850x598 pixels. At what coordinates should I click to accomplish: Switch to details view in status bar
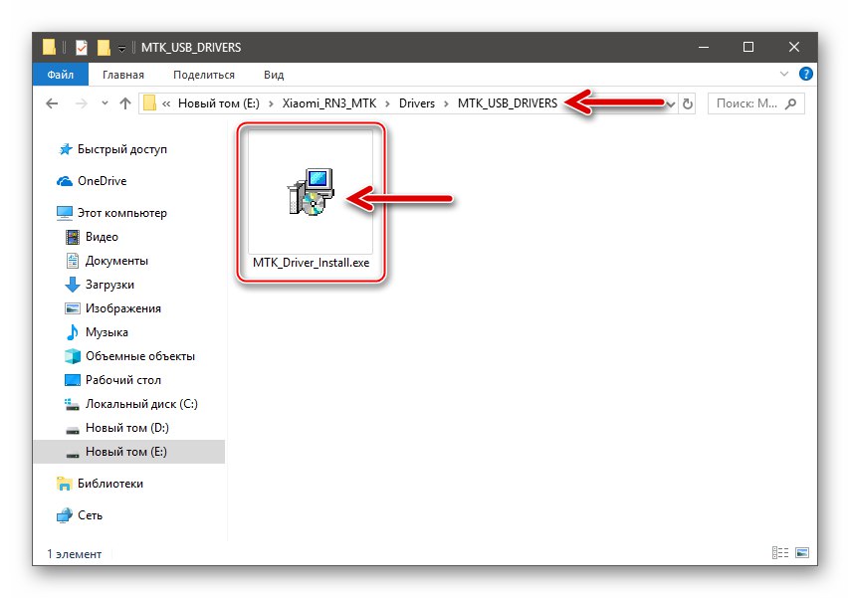coord(780,552)
